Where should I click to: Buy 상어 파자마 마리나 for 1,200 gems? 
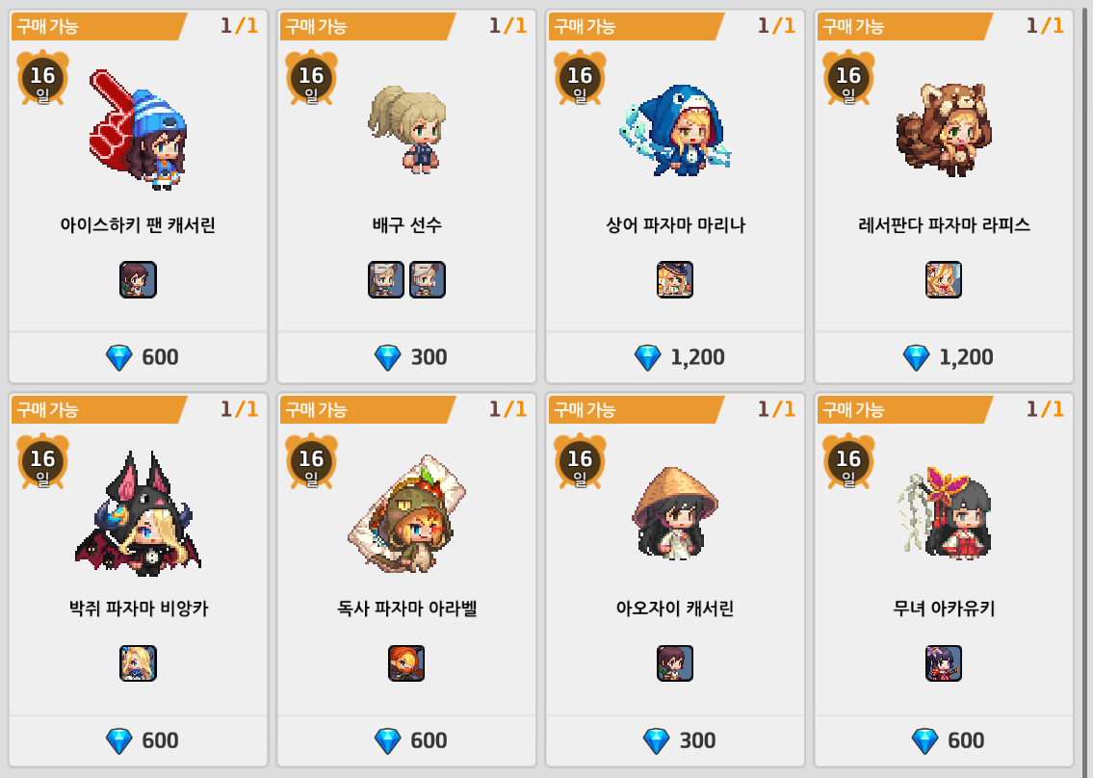(x=675, y=357)
